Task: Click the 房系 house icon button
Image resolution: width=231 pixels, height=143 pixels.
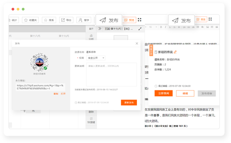Action: point(49,20)
